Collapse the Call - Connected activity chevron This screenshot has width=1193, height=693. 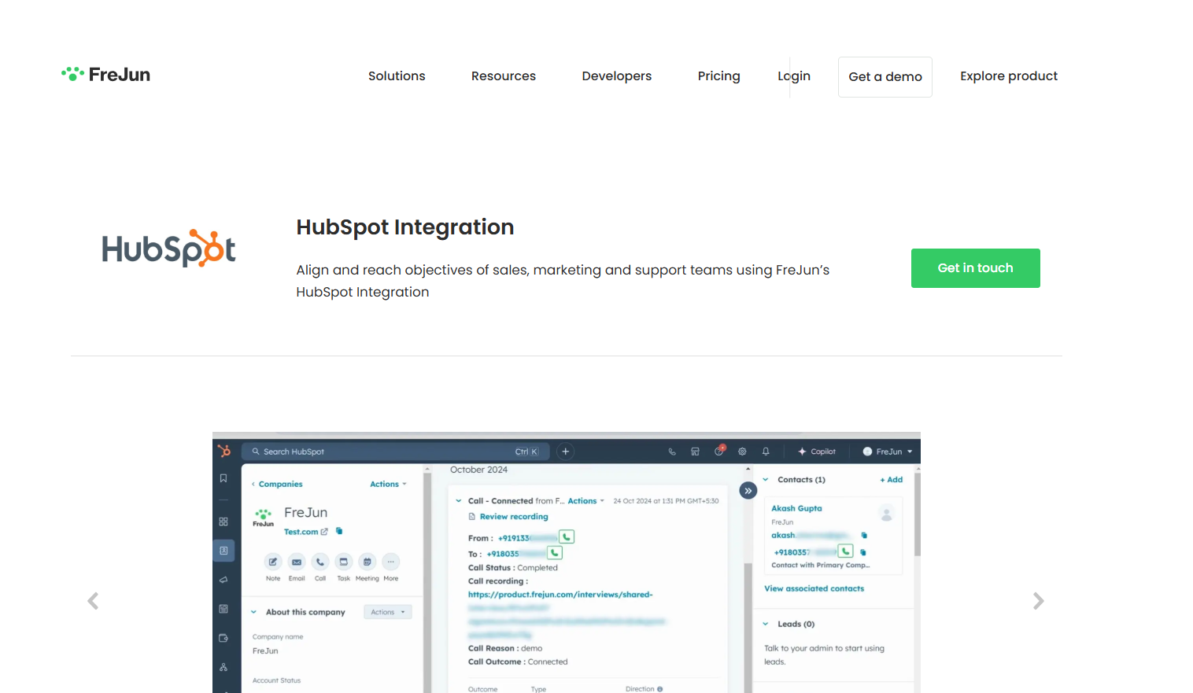459,500
